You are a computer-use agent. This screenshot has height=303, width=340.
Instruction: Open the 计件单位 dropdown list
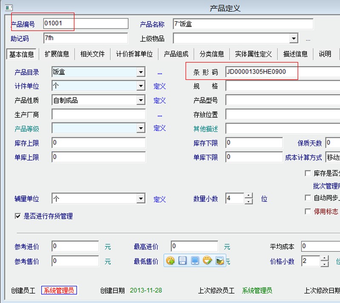coord(141,86)
